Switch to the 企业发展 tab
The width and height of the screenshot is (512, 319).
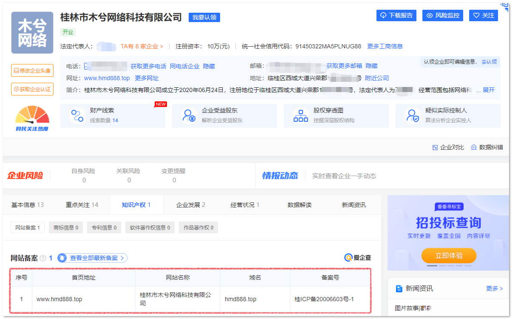point(191,204)
